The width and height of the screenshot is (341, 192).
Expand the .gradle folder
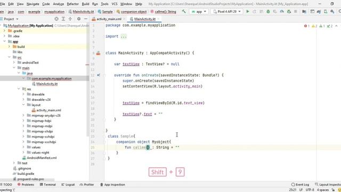point(4,31)
